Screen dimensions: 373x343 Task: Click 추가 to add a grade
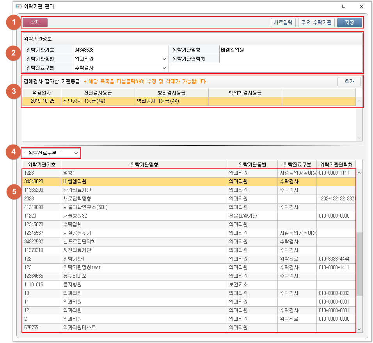coord(349,81)
